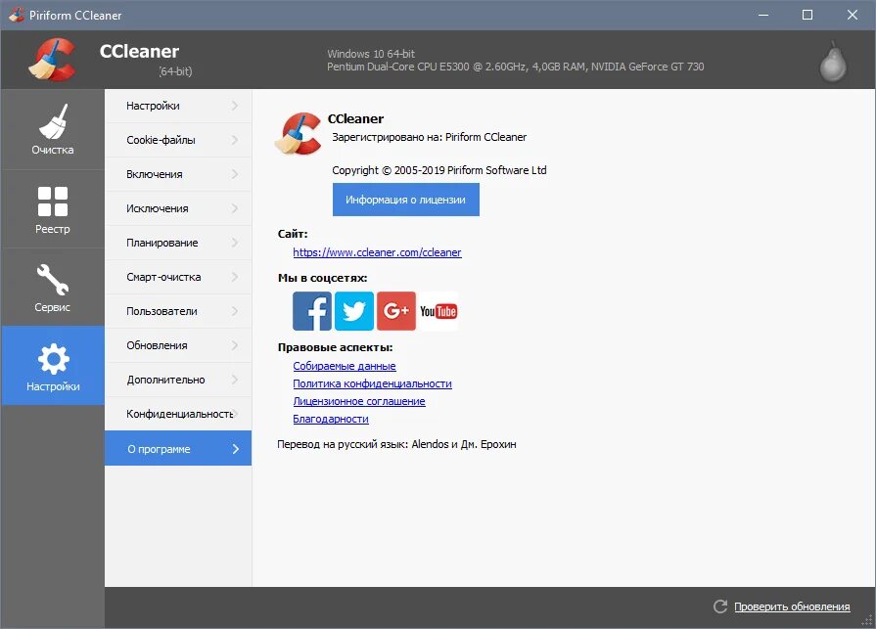Open the Конфиденциальность settings page

[x=178, y=414]
